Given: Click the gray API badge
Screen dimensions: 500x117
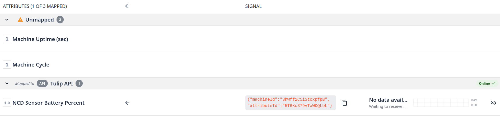Looking at the screenshot, I should click(42, 84).
